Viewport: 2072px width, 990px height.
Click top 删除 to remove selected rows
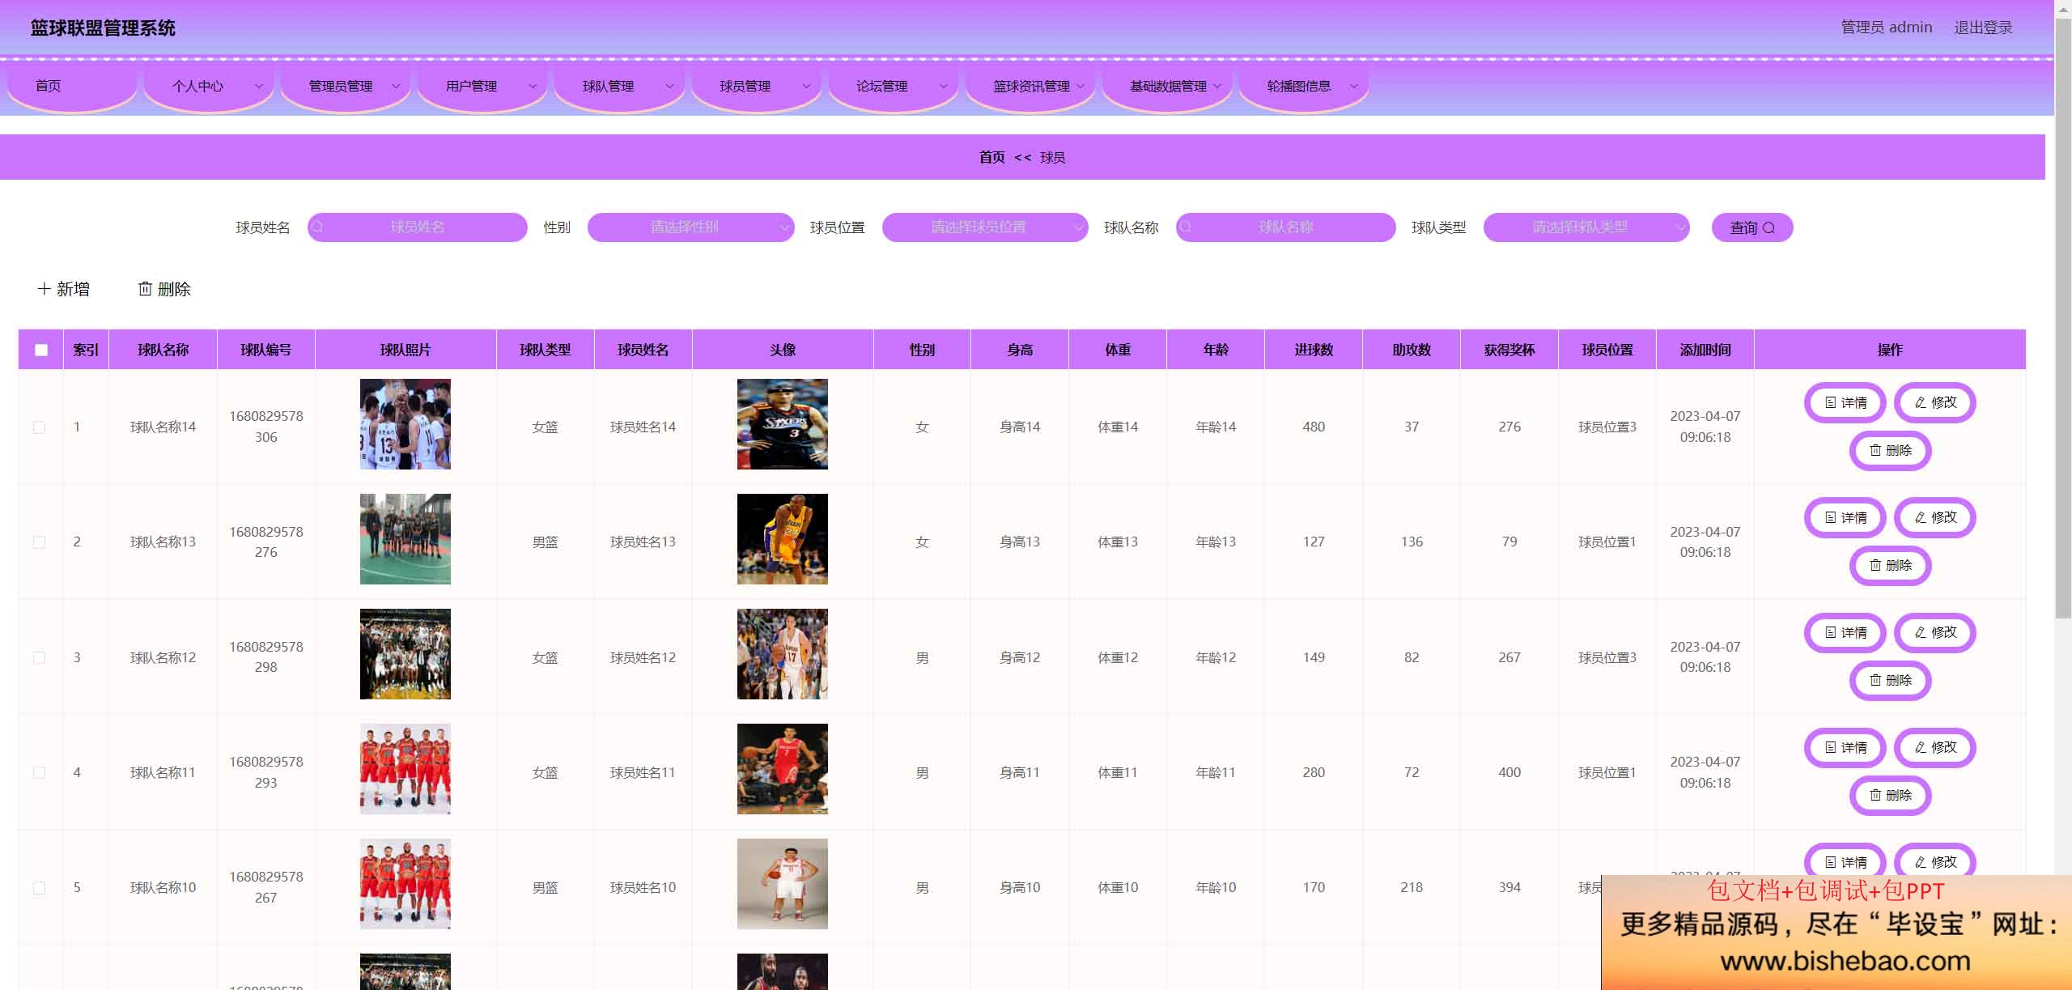tap(164, 289)
